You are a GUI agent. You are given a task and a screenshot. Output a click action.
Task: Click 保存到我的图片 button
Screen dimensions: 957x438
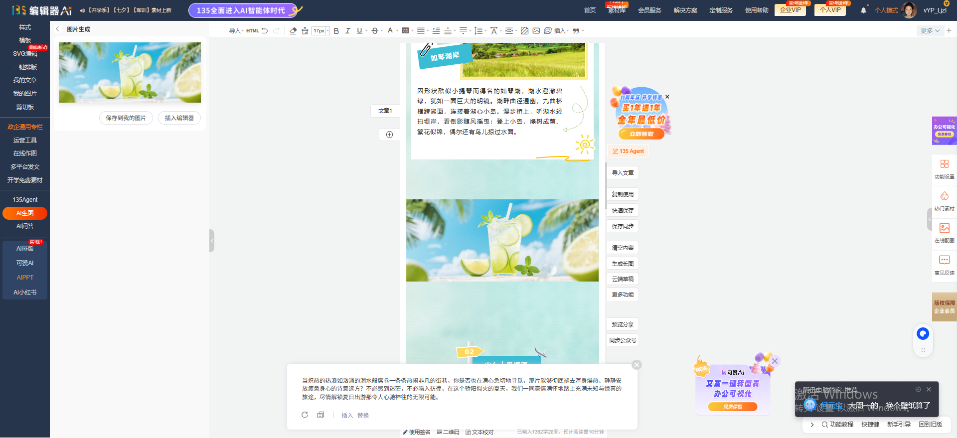click(126, 118)
